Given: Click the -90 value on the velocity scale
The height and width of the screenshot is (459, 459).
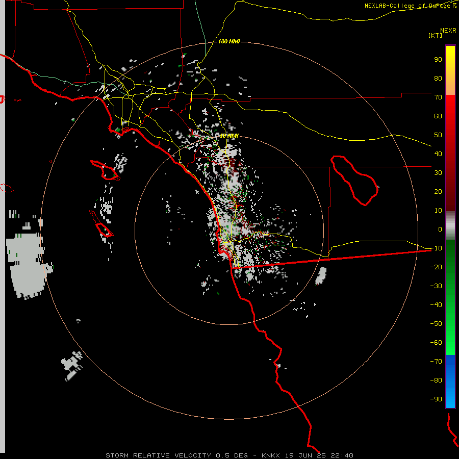Looking at the screenshot, I should [436, 399].
